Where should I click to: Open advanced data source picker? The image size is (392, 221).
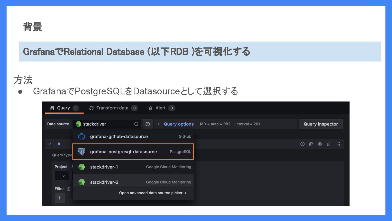point(153,193)
